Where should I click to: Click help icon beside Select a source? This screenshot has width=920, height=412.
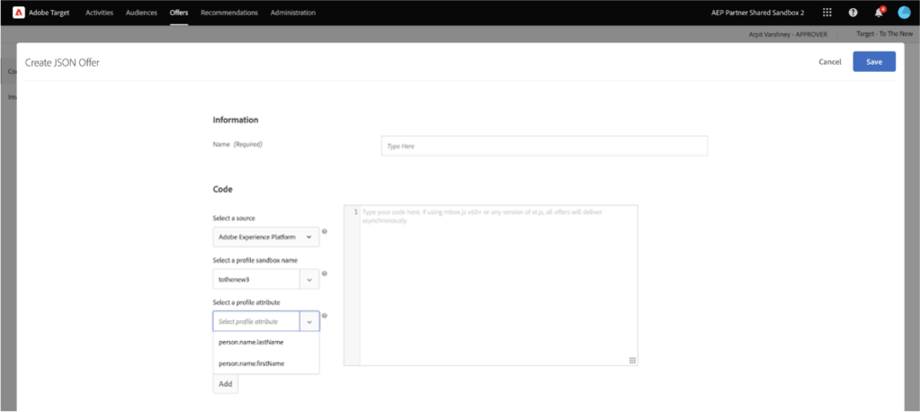(x=325, y=230)
